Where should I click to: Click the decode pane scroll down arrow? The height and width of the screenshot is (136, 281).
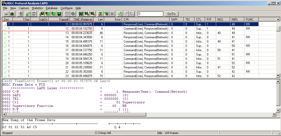(278, 110)
